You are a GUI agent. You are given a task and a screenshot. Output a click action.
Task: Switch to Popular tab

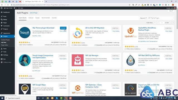click(38, 18)
